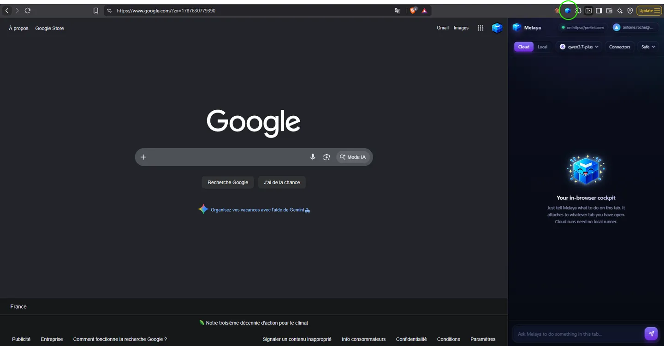Focus the Ask Melaya message input
Viewport: 664px width, 346px height.
coord(578,334)
